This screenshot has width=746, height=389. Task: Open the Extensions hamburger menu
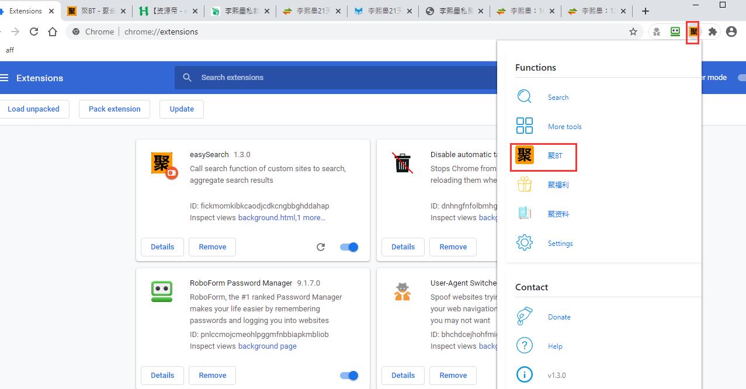click(x=5, y=78)
